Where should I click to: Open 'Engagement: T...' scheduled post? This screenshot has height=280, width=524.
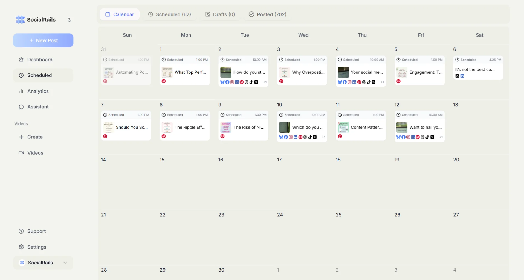(419, 70)
